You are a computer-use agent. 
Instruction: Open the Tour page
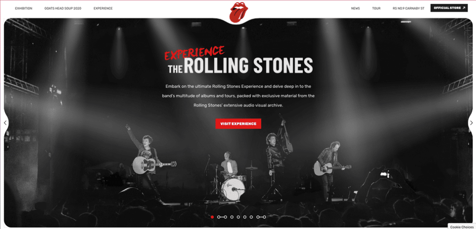[376, 8]
